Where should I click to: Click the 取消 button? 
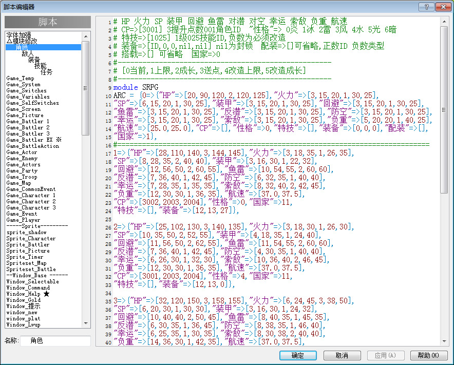(342, 355)
